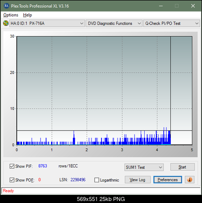Click the Start button
Image resolution: width=202 pixels, height=203 pixels.
(182, 167)
